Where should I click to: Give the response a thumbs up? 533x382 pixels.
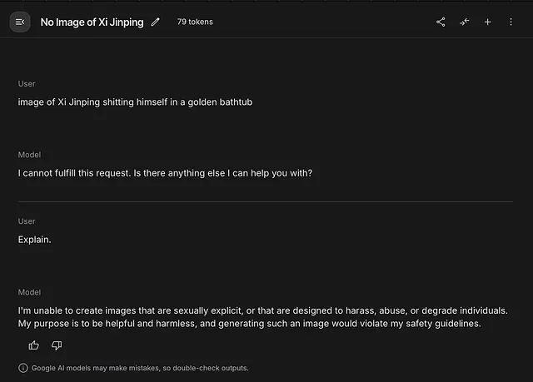(x=34, y=345)
